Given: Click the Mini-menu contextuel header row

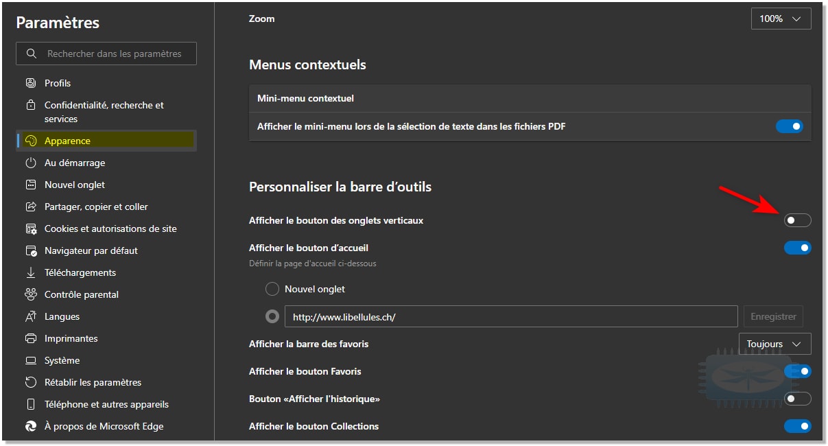Looking at the screenshot, I should 530,98.
